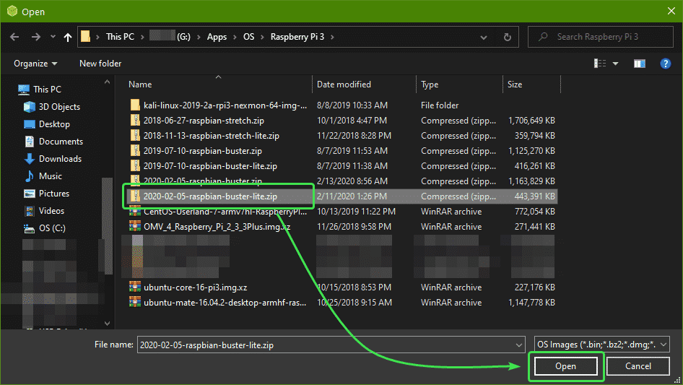Viewport: 683px width, 385px height.
Task: Select the 3D Objects folder in sidebar
Action: [x=59, y=107]
